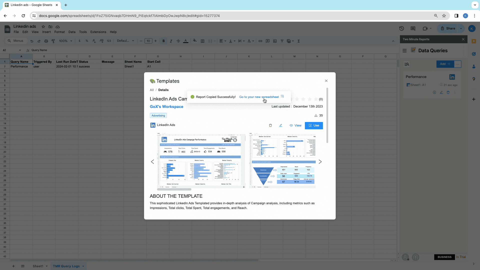
Task: Open TMR Query Logs tab dropdown
Action: [x=83, y=266]
